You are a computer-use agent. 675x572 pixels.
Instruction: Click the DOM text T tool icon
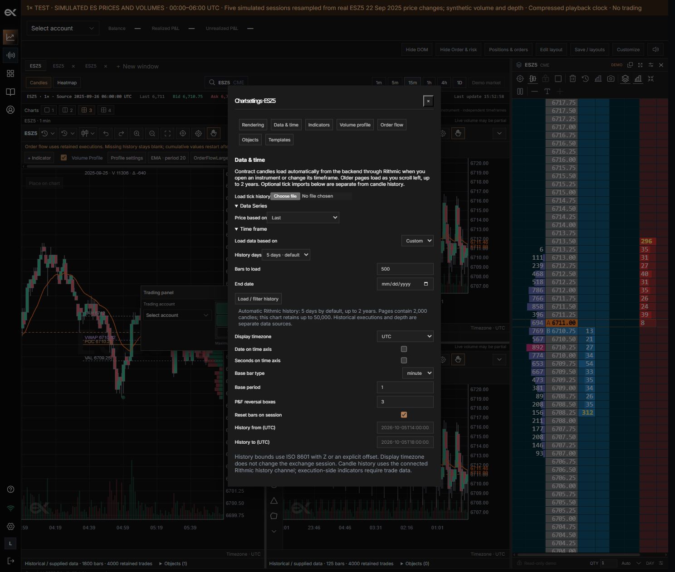point(547,92)
